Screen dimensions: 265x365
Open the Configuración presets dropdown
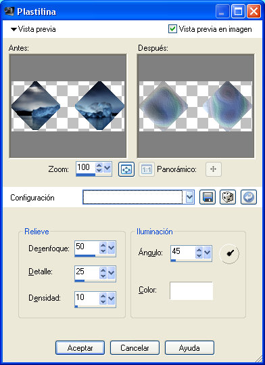click(190, 197)
